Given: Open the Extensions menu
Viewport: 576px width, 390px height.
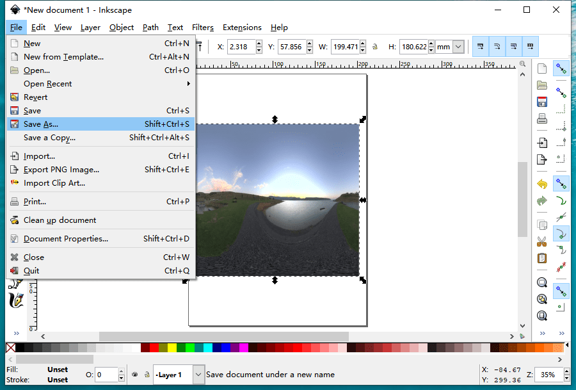Looking at the screenshot, I should (x=242, y=28).
